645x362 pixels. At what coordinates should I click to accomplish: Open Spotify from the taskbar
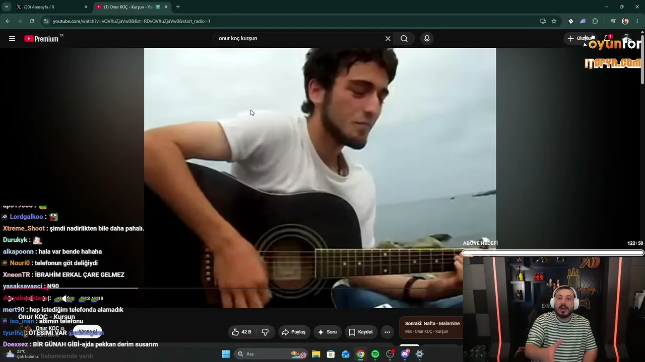coord(375,354)
